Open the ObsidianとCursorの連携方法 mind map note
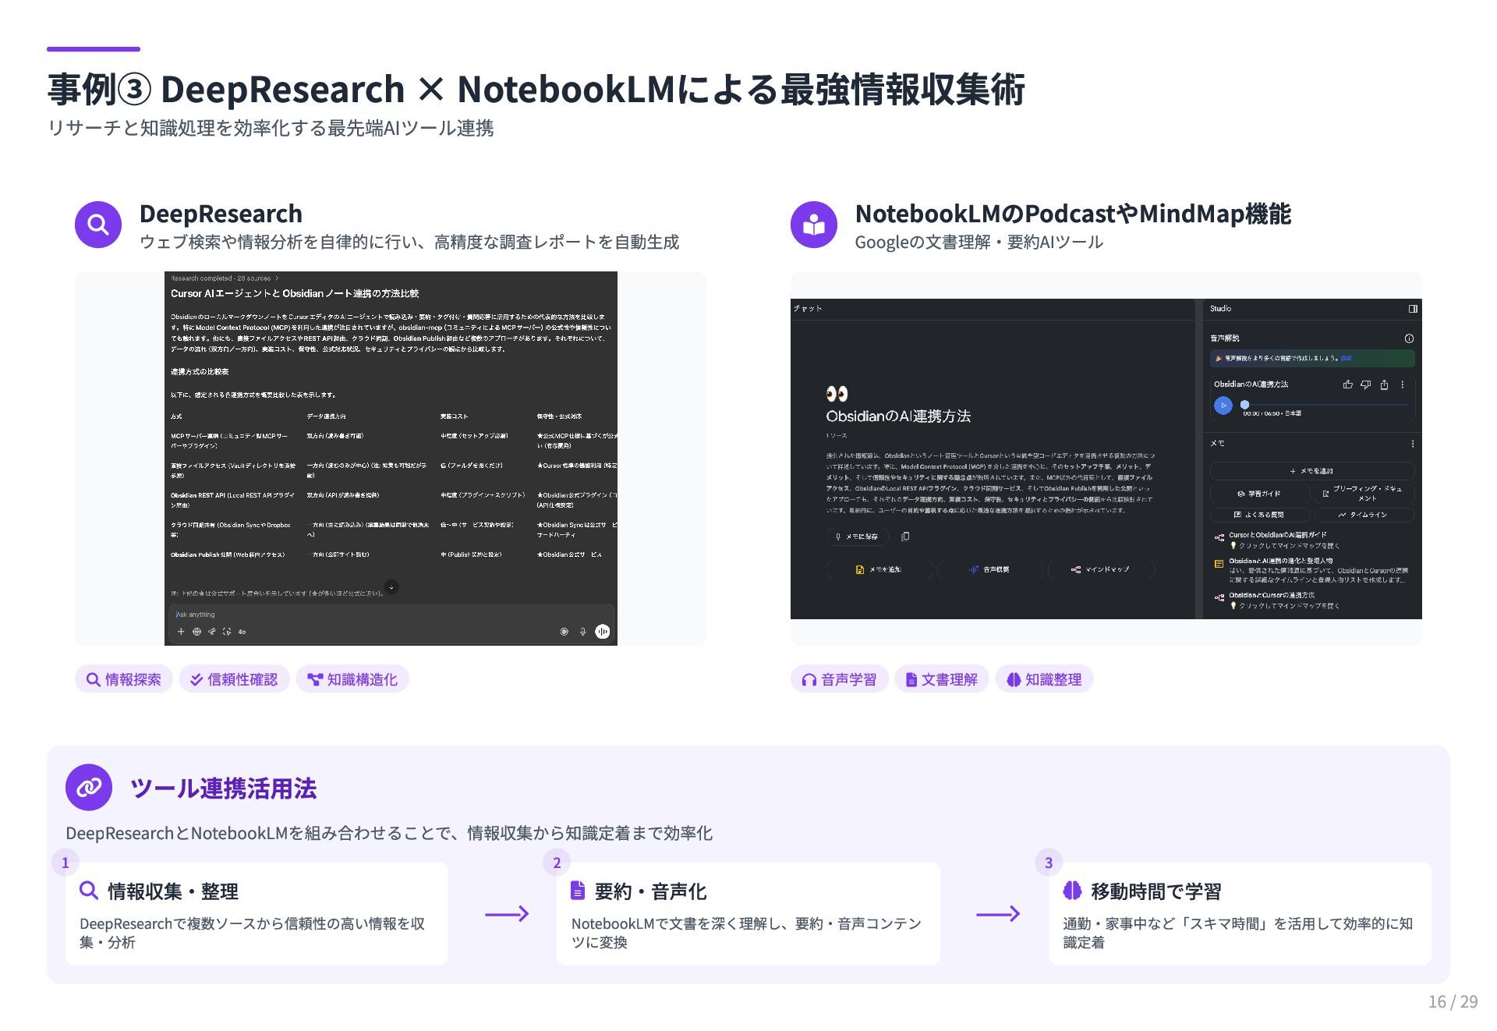Screen dimensions: 1497x1031 1314,601
